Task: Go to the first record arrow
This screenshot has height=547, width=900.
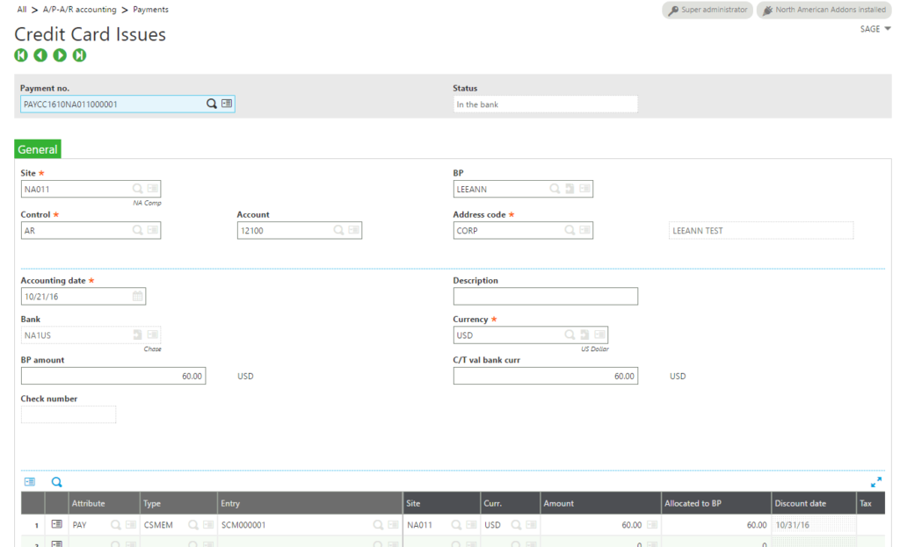Action: coord(21,55)
